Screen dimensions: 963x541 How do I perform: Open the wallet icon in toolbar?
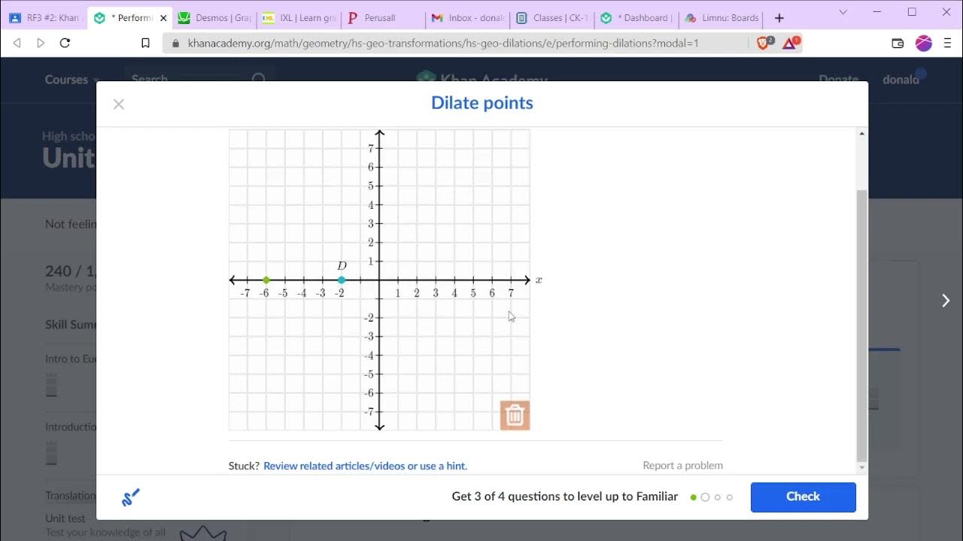pyautogui.click(x=898, y=43)
